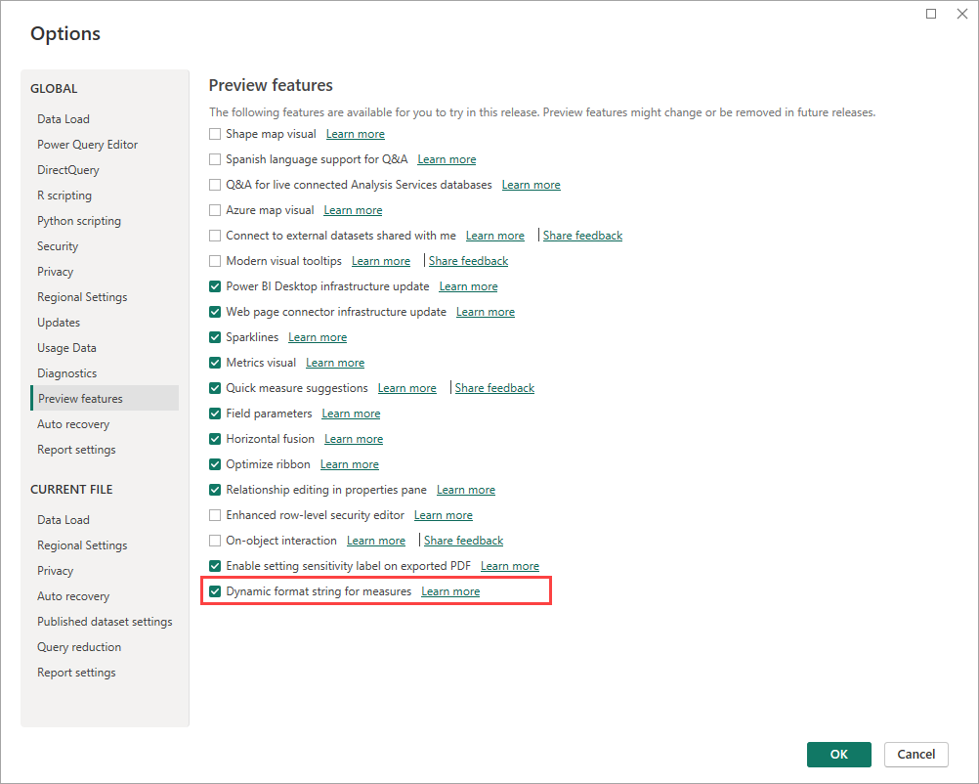Open Learn more for Sparklines
The height and width of the screenshot is (784, 979).
click(x=318, y=337)
